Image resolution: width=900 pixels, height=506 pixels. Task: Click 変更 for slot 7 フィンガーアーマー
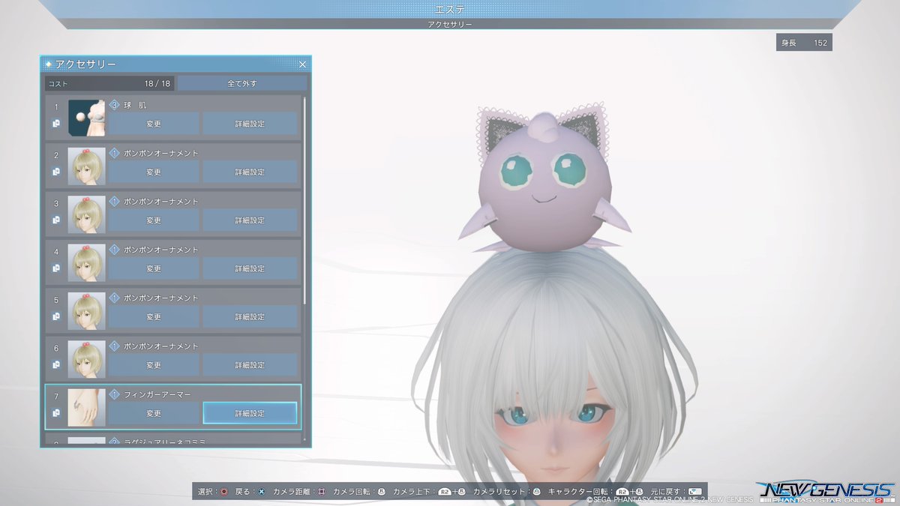coord(154,413)
